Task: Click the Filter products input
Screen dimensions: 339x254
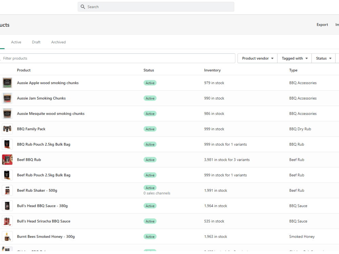Action: (117, 58)
